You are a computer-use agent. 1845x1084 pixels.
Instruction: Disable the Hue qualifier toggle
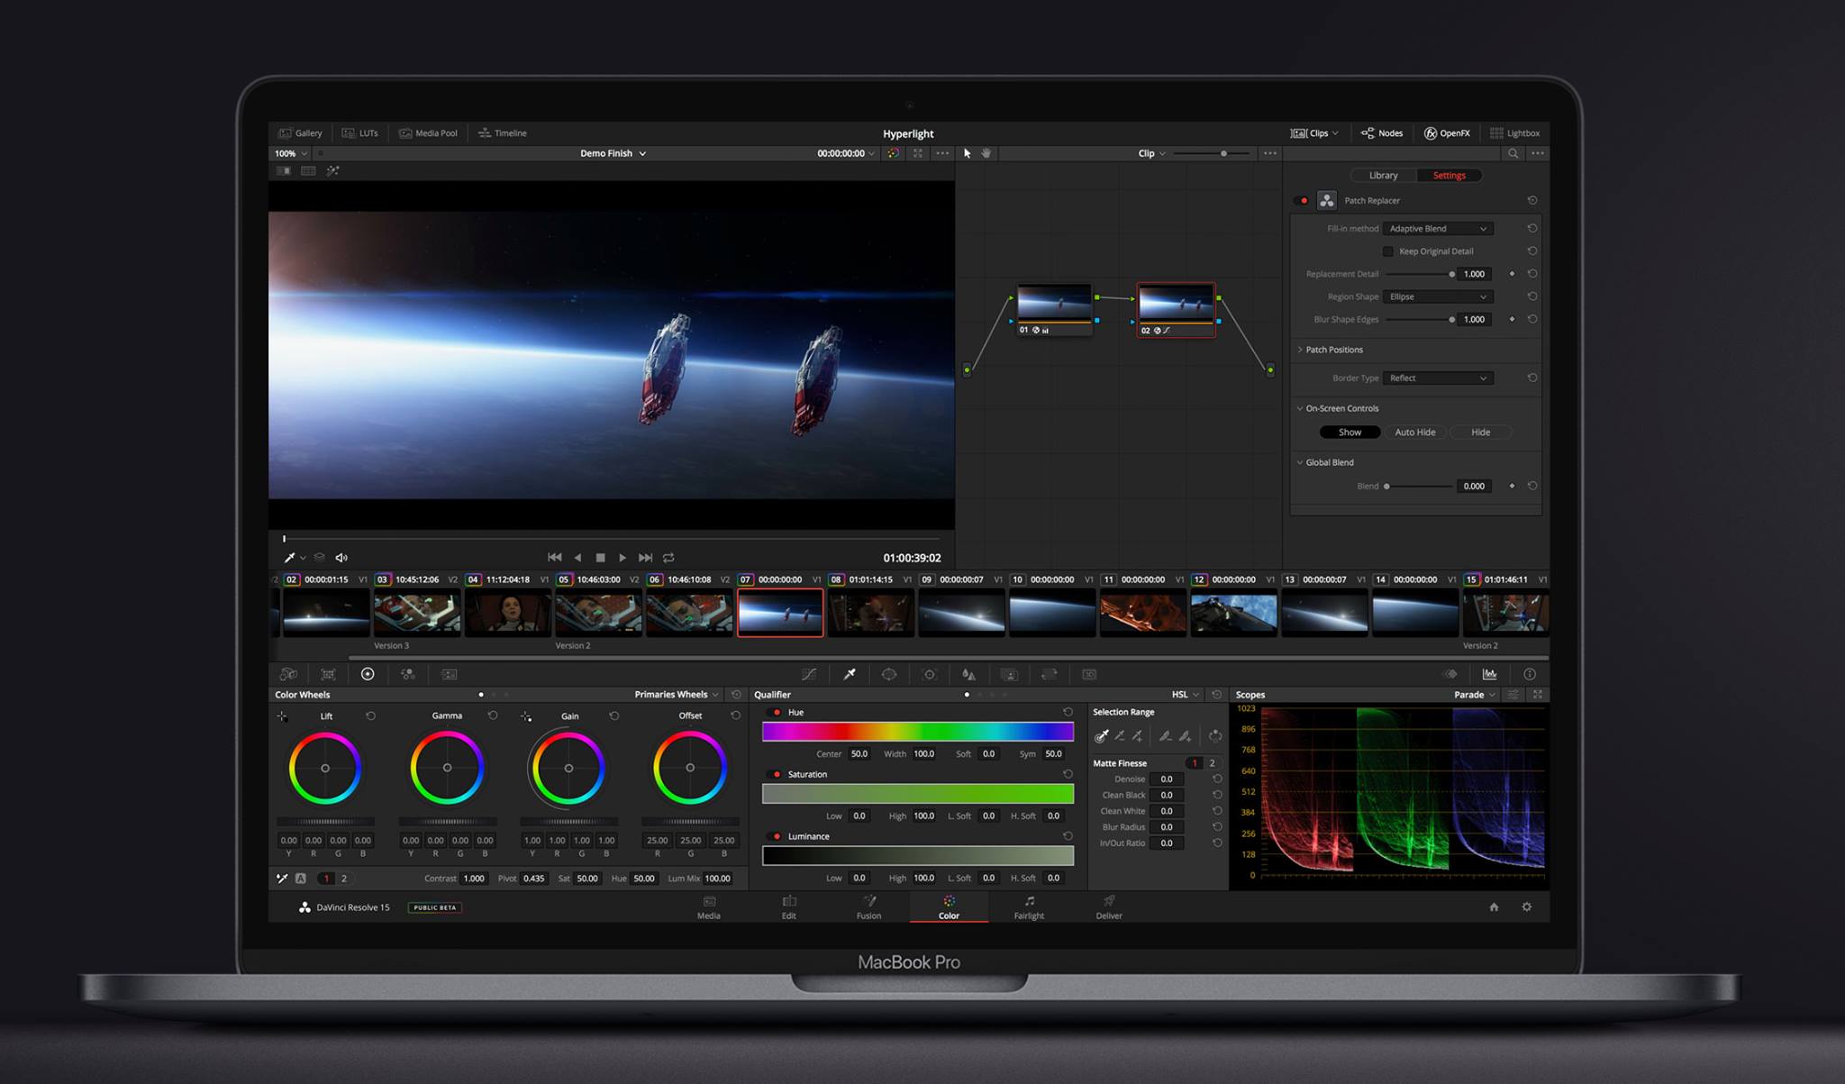777,713
